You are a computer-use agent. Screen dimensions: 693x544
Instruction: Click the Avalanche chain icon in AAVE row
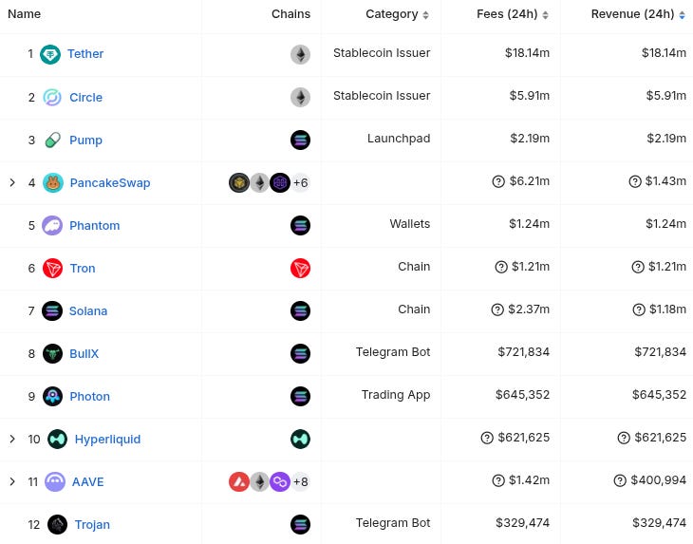[x=239, y=481]
